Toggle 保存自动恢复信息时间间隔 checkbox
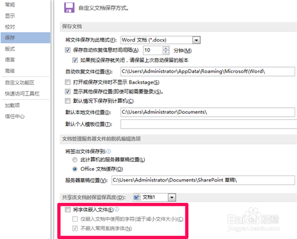The image size is (297, 239). click(x=68, y=50)
